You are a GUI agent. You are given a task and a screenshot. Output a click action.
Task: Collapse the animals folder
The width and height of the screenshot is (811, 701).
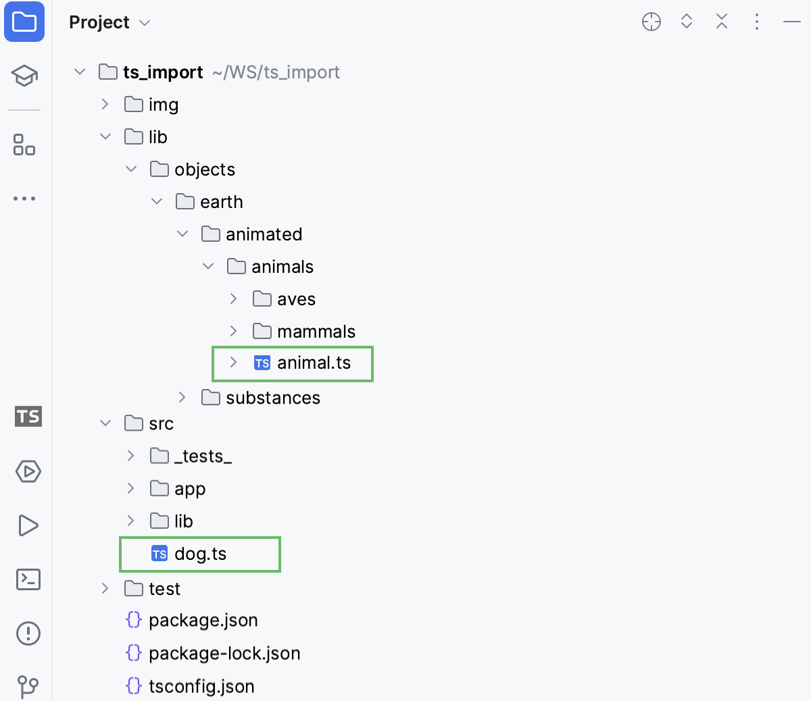pos(208,266)
